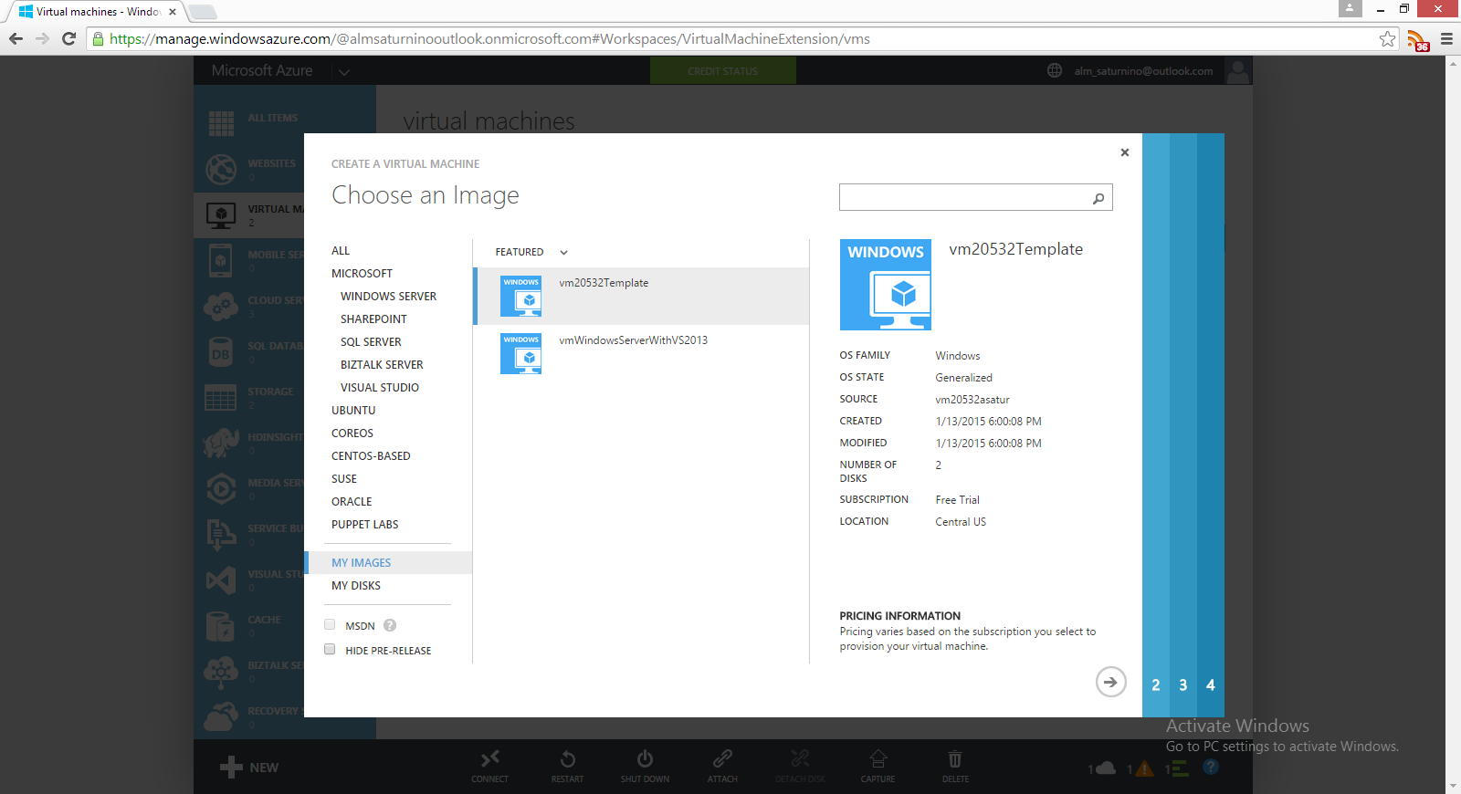Open Cloud Services gear-cloud icon in sidebar
This screenshot has height=794, width=1461.
[221, 306]
